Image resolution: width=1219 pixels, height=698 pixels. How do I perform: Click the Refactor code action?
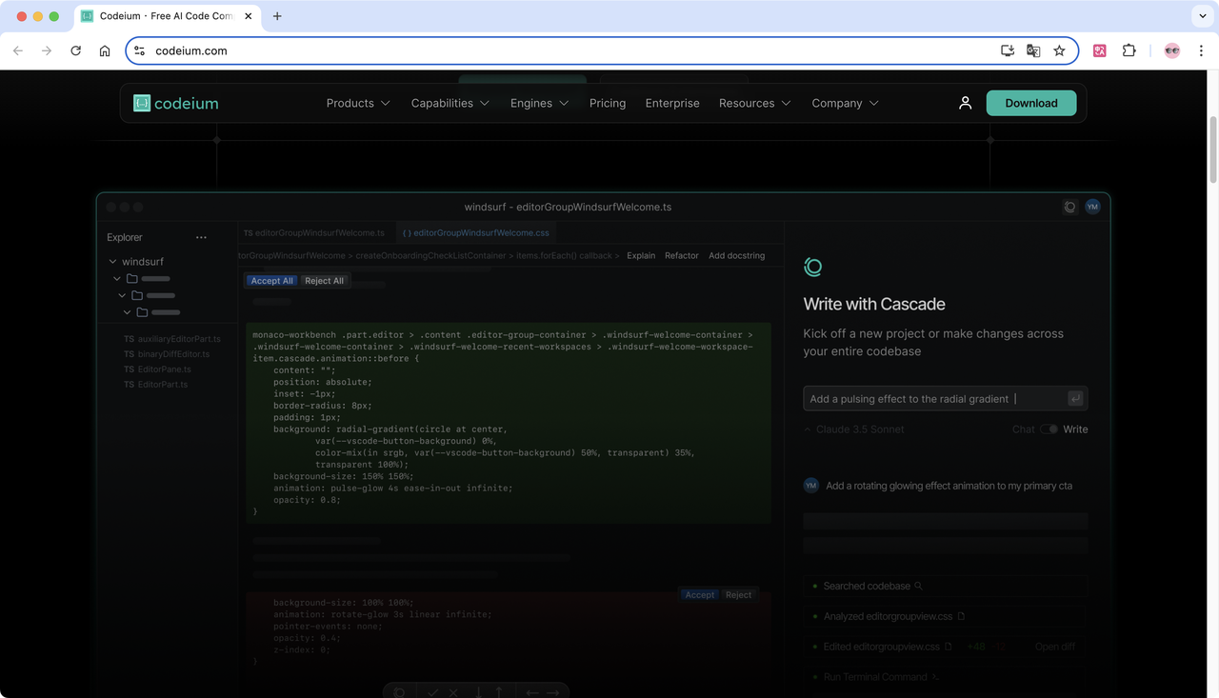pyautogui.click(x=682, y=256)
